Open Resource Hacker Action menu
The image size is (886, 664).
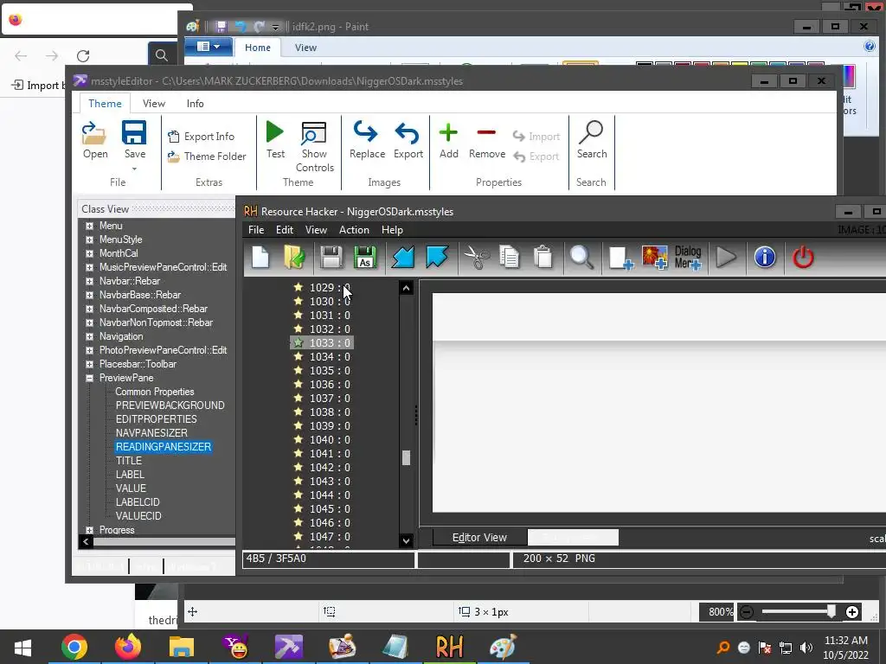[x=354, y=230]
